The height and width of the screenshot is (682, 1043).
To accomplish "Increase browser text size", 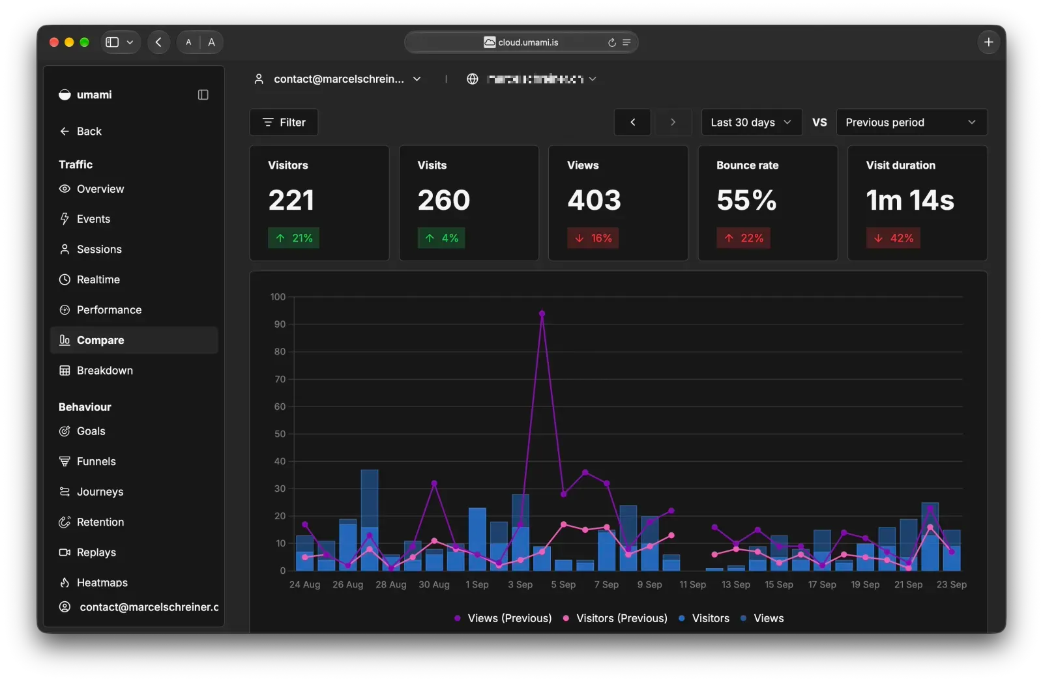I will [211, 42].
